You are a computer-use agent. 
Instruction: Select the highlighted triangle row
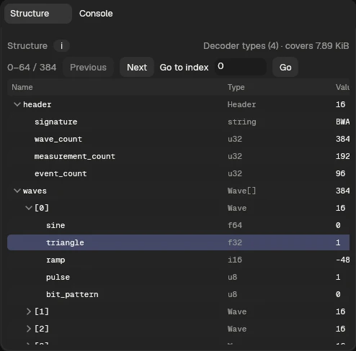point(178,242)
